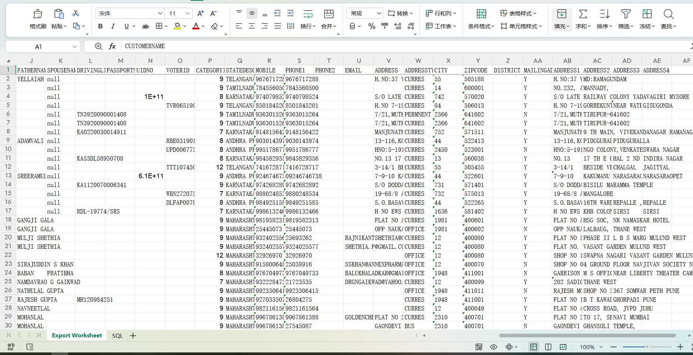Viewport: 693px width, 355px height.
Task: Click the wrap text (换行) icon
Action: click(308, 14)
